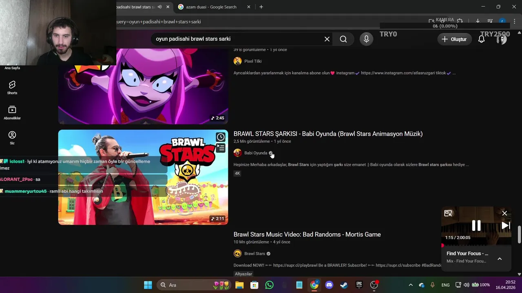Open the pink character video thumbnail

pos(143,86)
